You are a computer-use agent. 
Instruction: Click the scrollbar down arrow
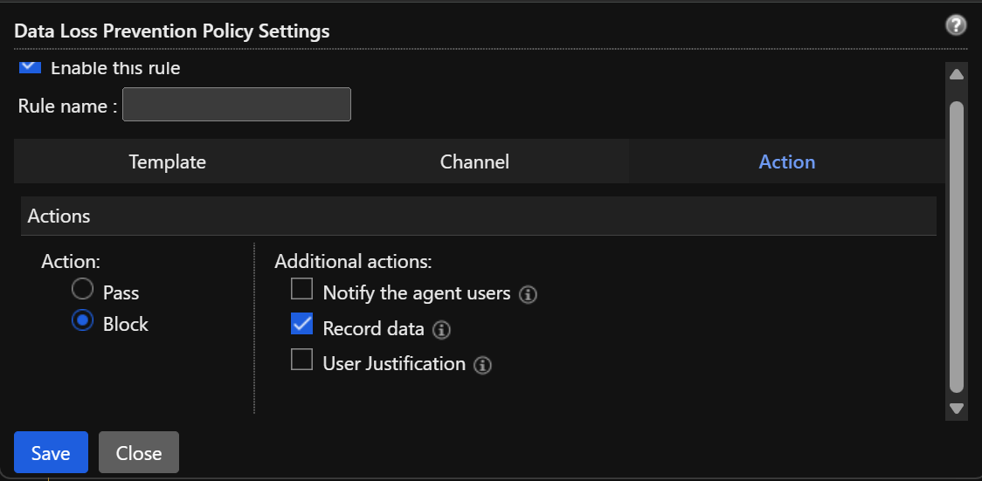pyautogui.click(x=957, y=409)
